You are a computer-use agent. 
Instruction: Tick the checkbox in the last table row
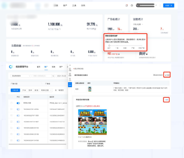tap(11, 140)
